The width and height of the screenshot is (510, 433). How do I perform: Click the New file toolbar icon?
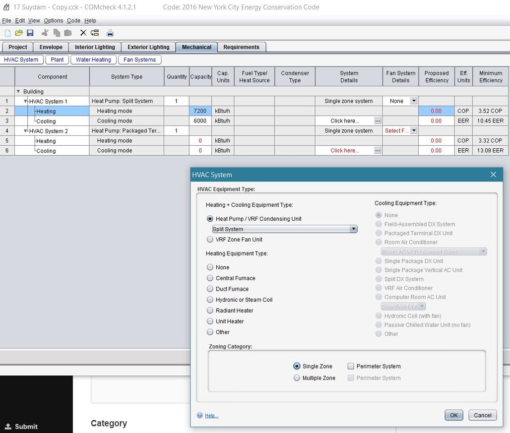point(7,33)
